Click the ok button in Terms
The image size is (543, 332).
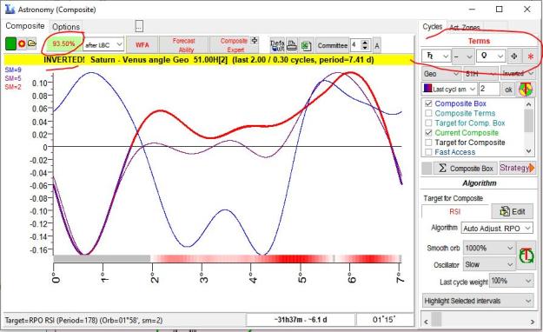point(508,90)
